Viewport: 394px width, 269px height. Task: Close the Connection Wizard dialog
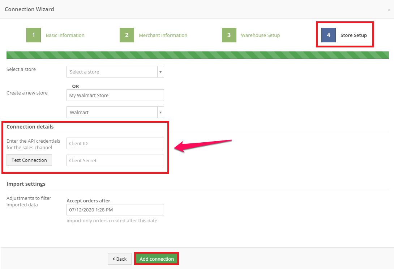point(389,10)
